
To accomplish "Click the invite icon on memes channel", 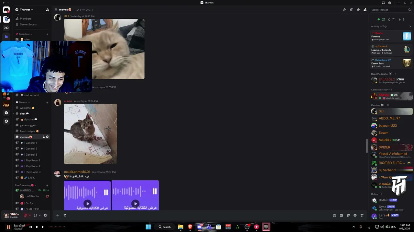I will 44,137.
